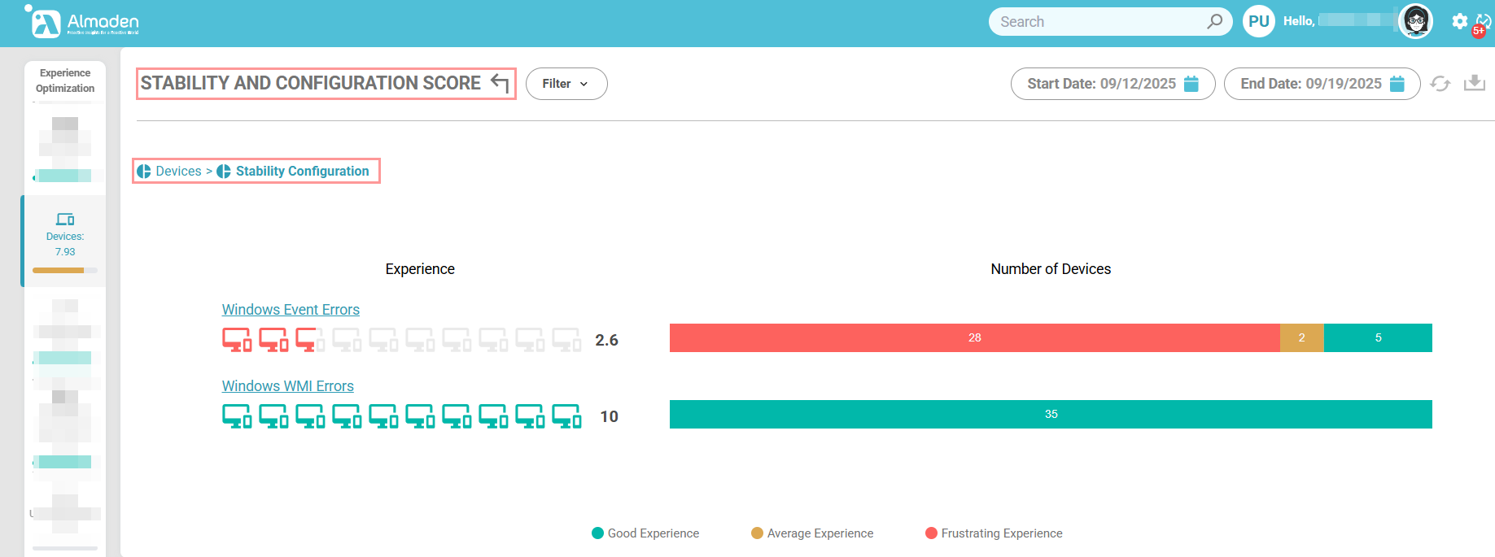This screenshot has width=1495, height=557.
Task: Go to the Devices breadcrumb
Action: pyautogui.click(x=178, y=172)
